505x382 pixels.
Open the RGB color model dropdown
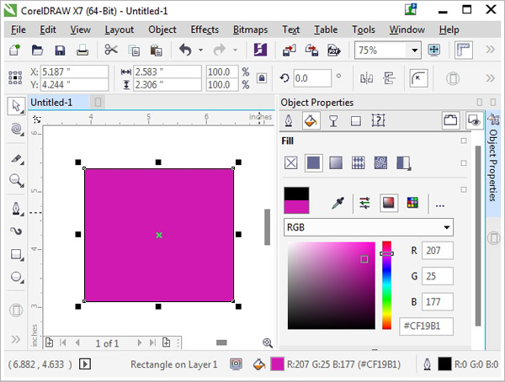[369, 227]
